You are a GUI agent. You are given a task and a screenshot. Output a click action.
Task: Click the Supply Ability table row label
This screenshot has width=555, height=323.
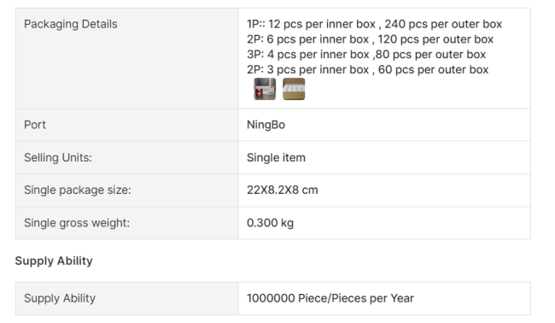[60, 298]
